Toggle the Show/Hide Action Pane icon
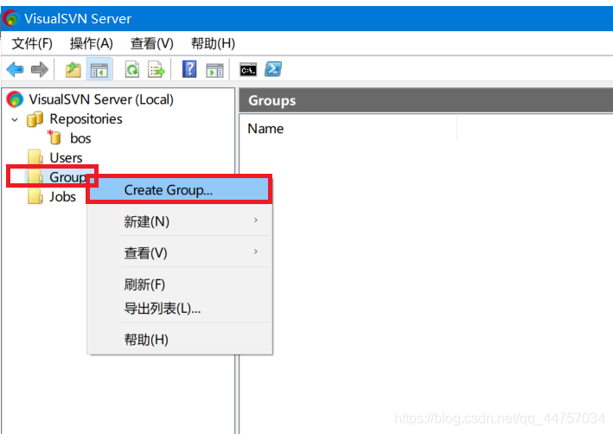This screenshot has height=434, width=613. 214,70
